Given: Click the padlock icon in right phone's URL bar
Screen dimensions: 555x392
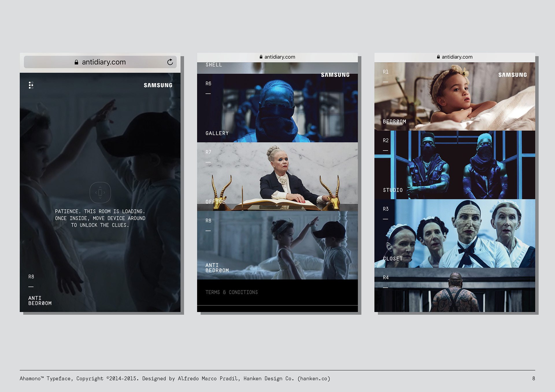Looking at the screenshot, I should click(438, 57).
